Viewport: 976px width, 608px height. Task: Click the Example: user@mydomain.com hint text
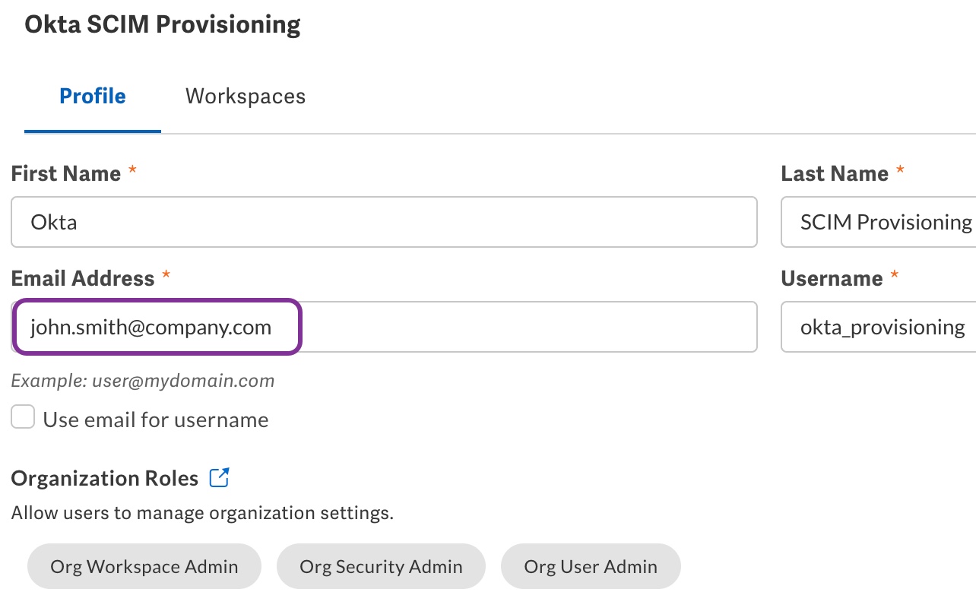coord(143,380)
